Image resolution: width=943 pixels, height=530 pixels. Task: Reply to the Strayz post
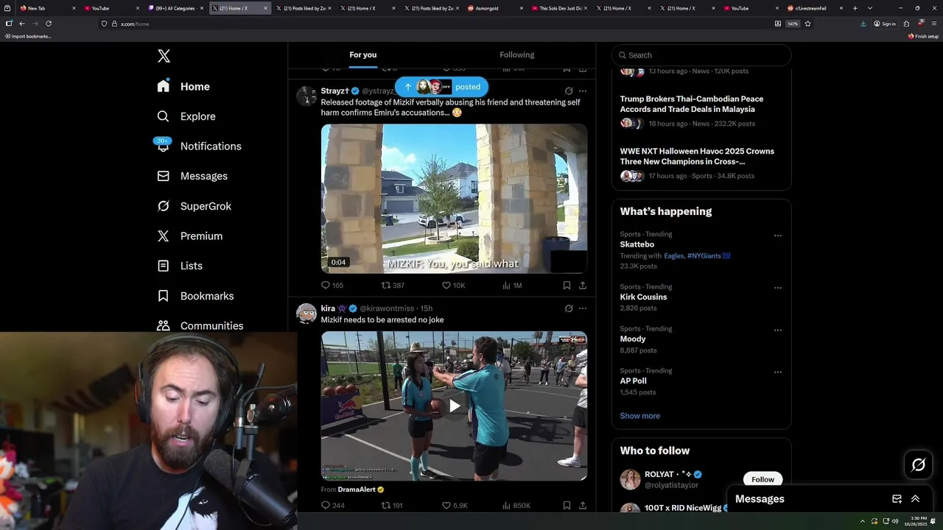pyautogui.click(x=332, y=286)
